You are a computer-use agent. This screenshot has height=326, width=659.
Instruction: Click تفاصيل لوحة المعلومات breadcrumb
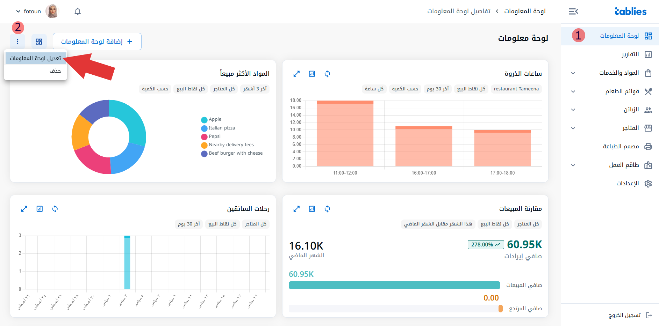click(x=459, y=11)
